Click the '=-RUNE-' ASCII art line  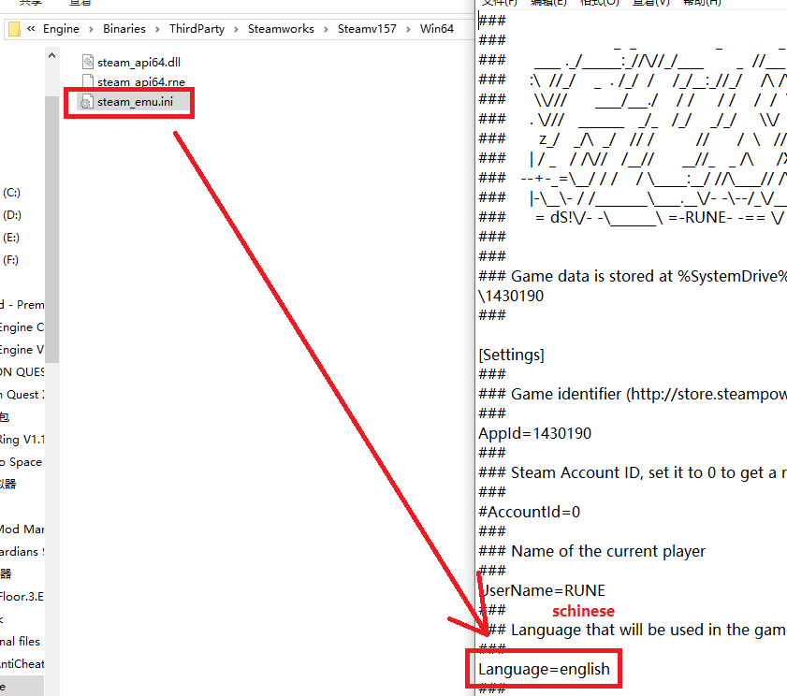pos(633,217)
